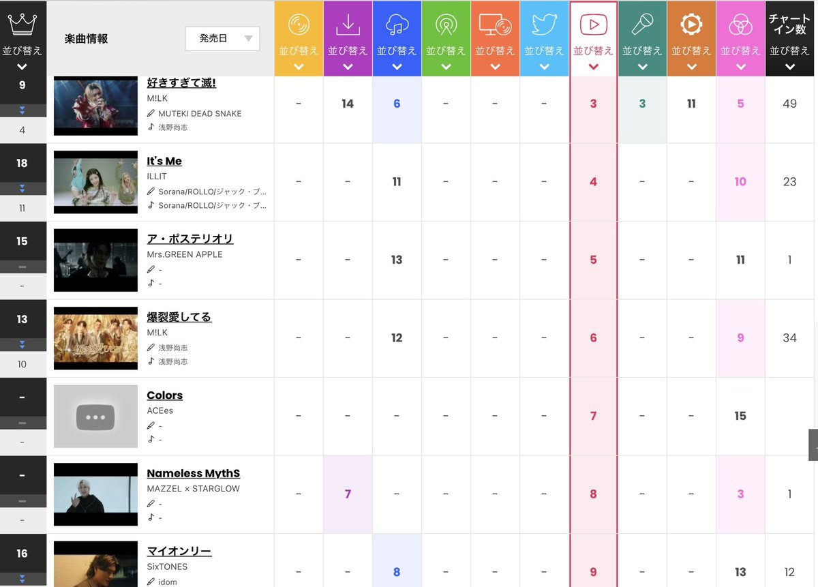Click the three overlapping circles icon

click(740, 25)
